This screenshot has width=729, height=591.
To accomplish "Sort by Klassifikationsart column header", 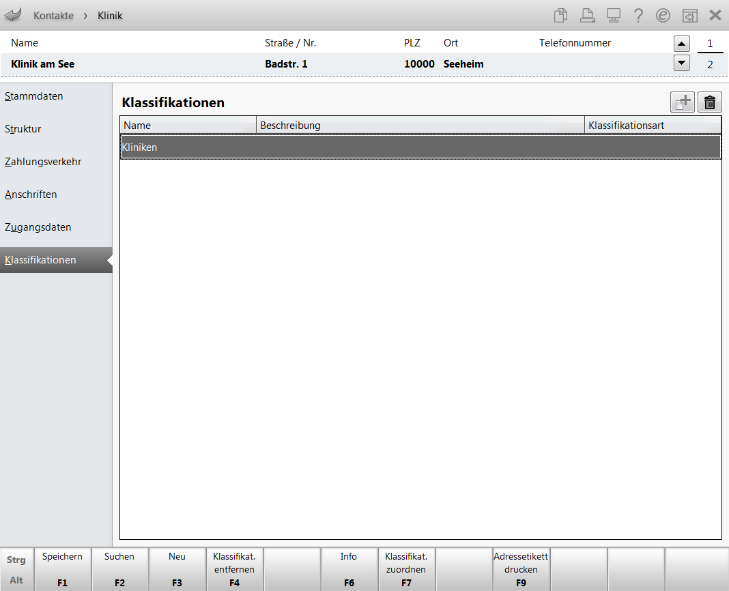I will tap(653, 126).
